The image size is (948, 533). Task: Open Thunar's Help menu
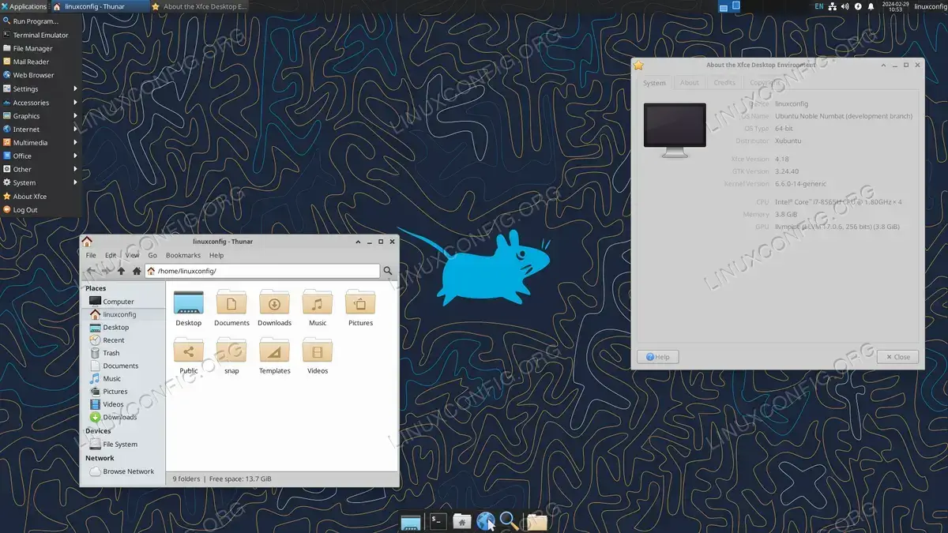coord(216,255)
